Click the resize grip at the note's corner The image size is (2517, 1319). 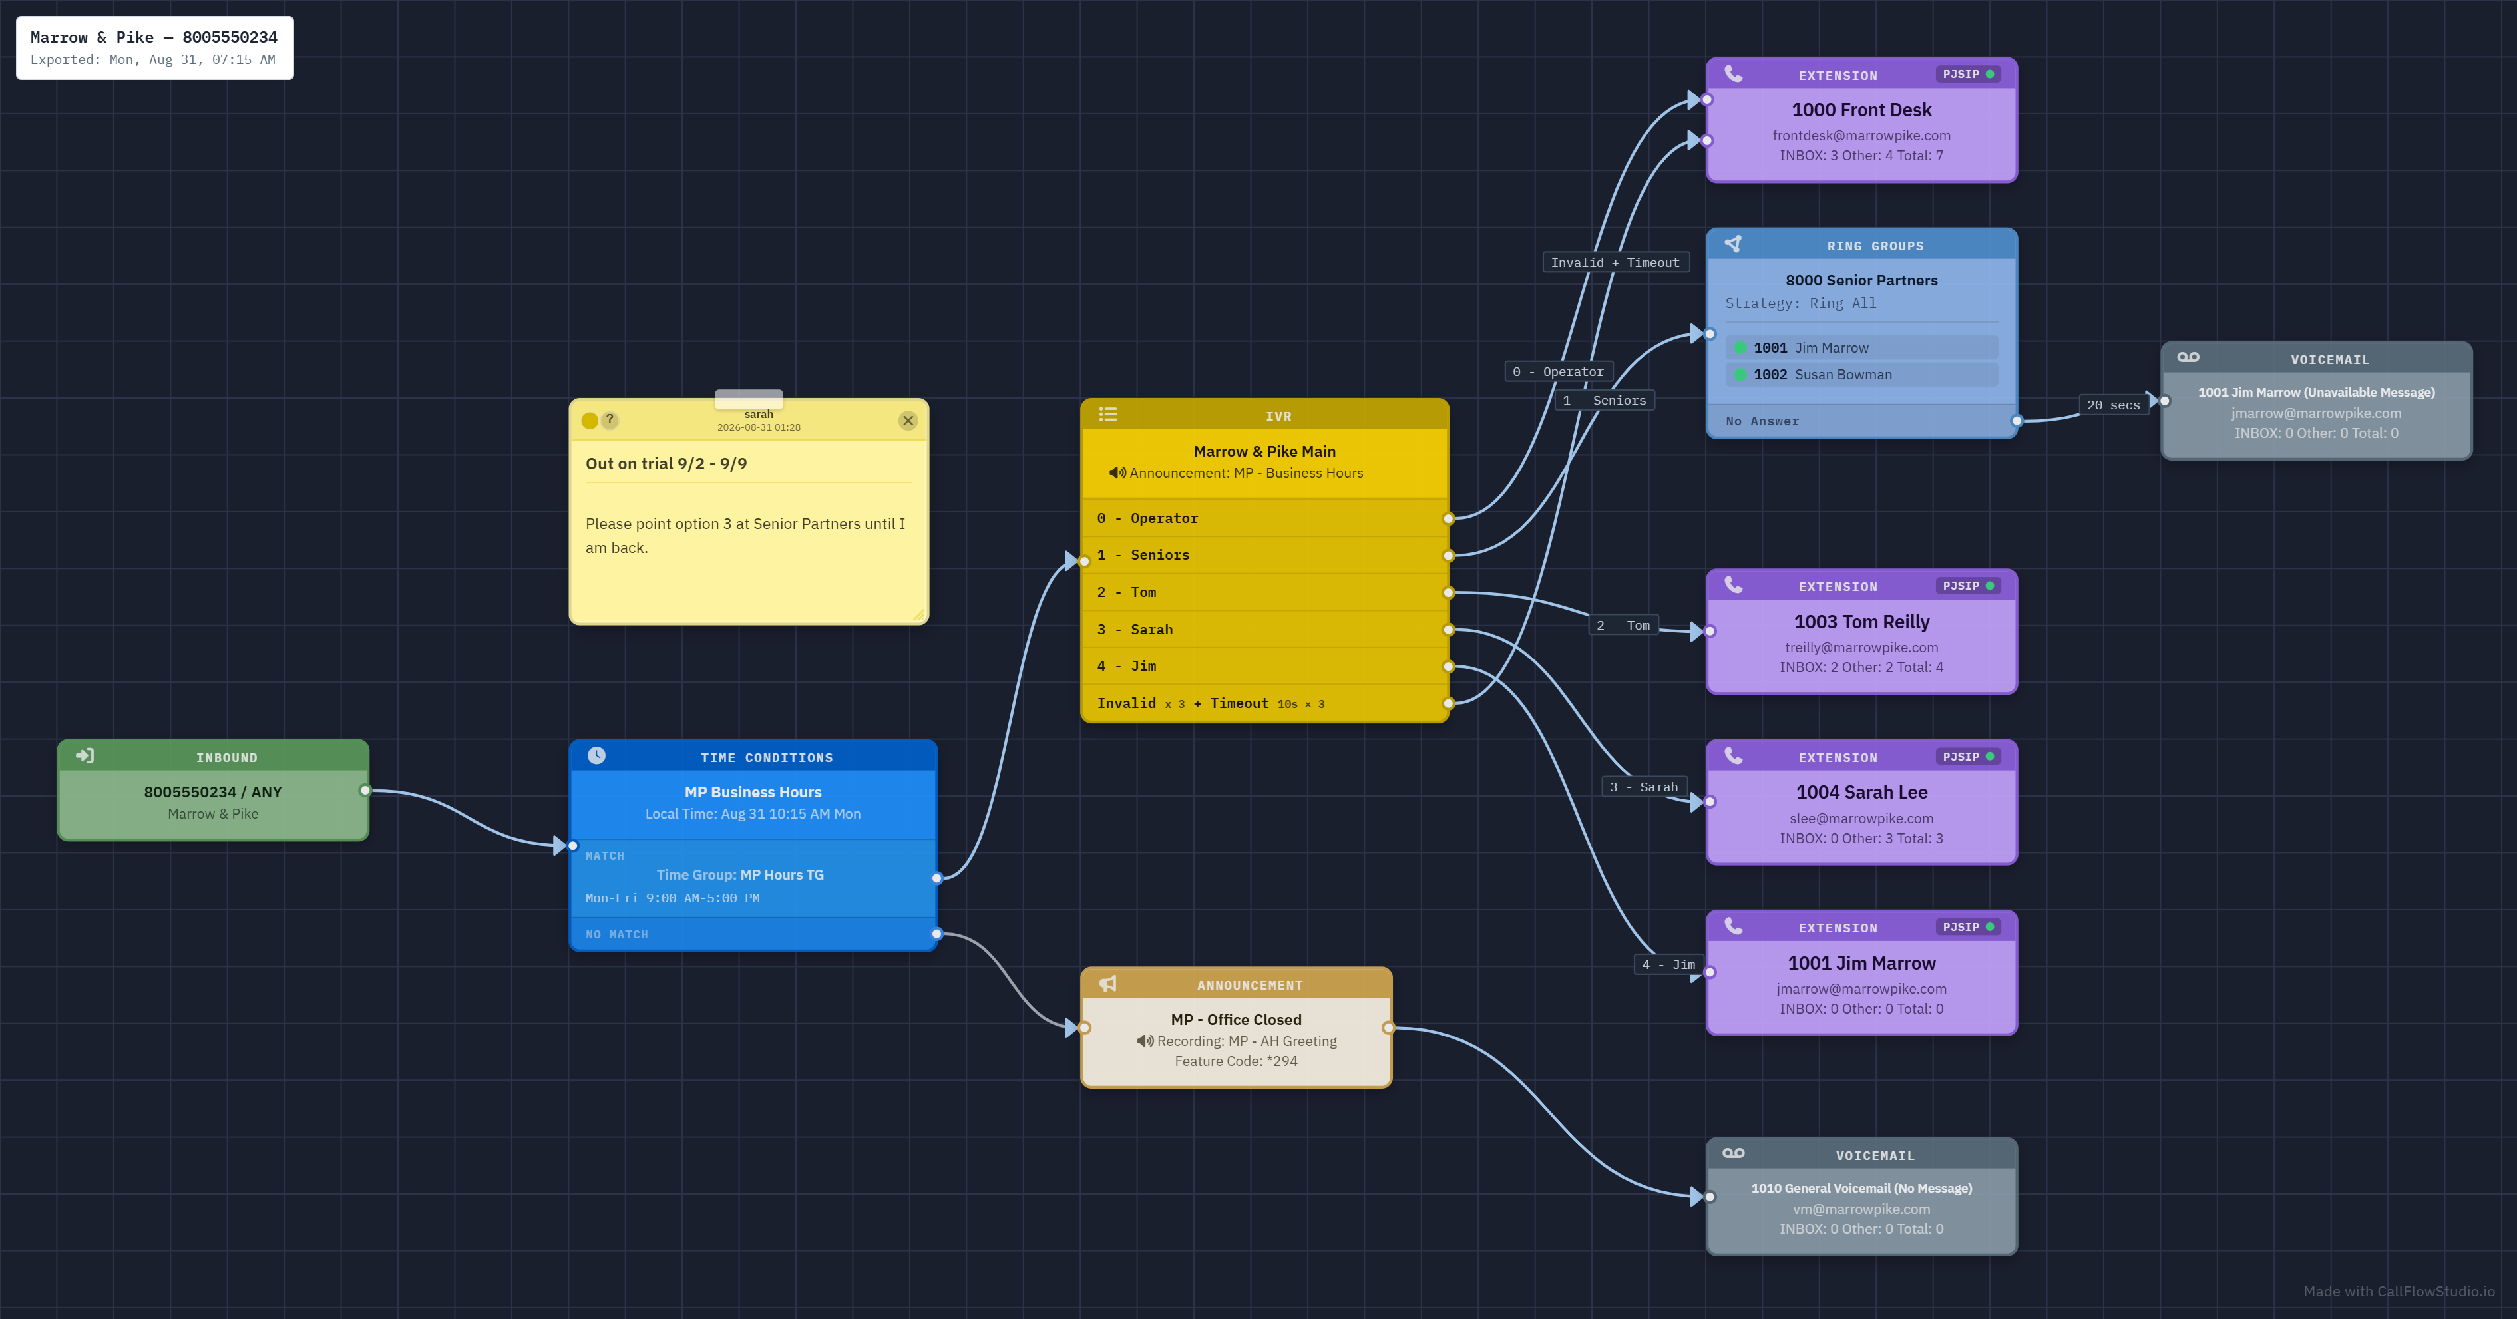(x=918, y=614)
